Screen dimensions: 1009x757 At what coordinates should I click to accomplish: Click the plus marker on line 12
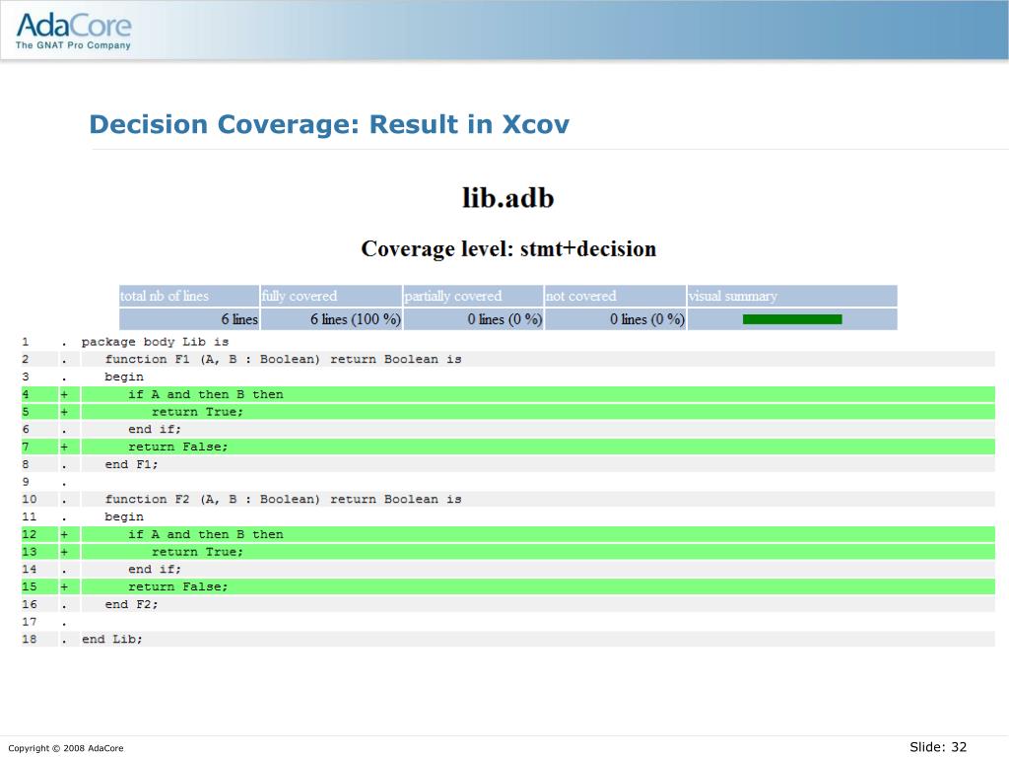point(64,534)
